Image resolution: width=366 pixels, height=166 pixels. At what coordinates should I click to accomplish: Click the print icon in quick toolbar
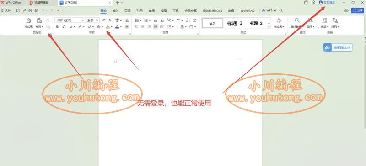[30, 10]
